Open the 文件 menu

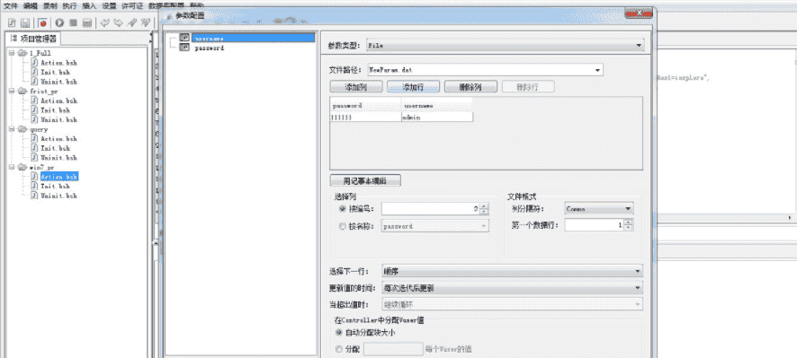[11, 6]
